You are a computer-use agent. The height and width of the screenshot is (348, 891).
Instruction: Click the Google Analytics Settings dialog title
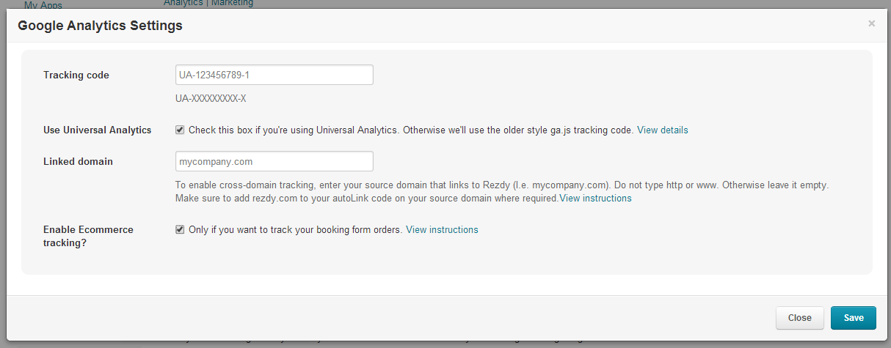[101, 26]
